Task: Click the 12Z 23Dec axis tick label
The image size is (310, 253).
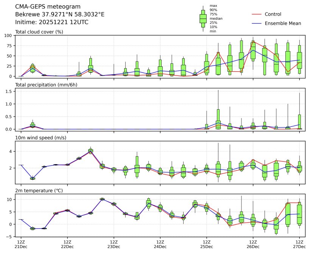Action: [114, 244]
